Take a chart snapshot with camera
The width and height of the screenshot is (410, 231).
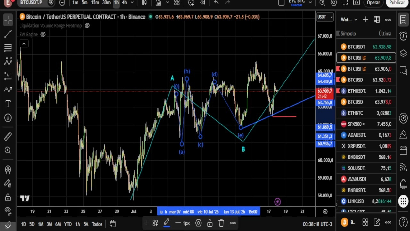point(356,3)
